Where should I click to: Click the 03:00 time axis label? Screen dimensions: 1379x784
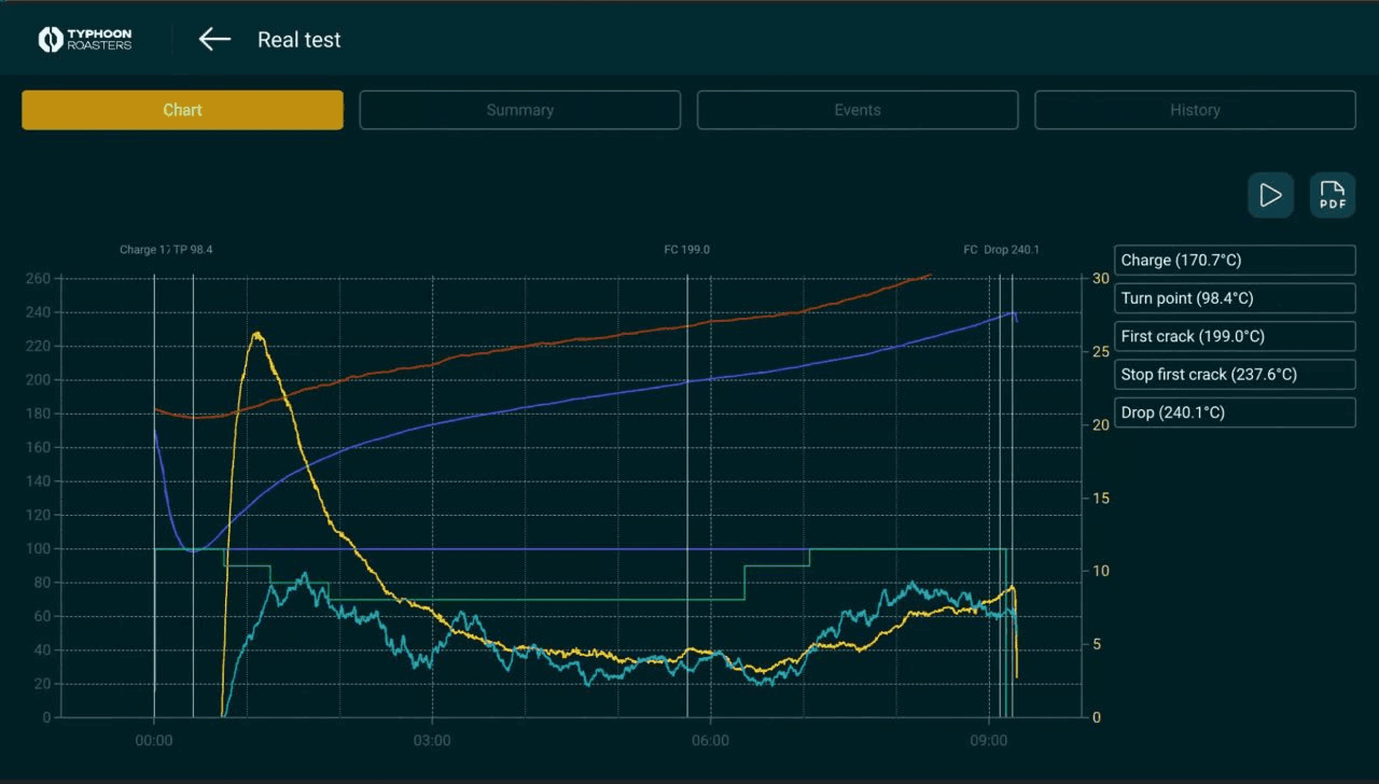click(431, 740)
